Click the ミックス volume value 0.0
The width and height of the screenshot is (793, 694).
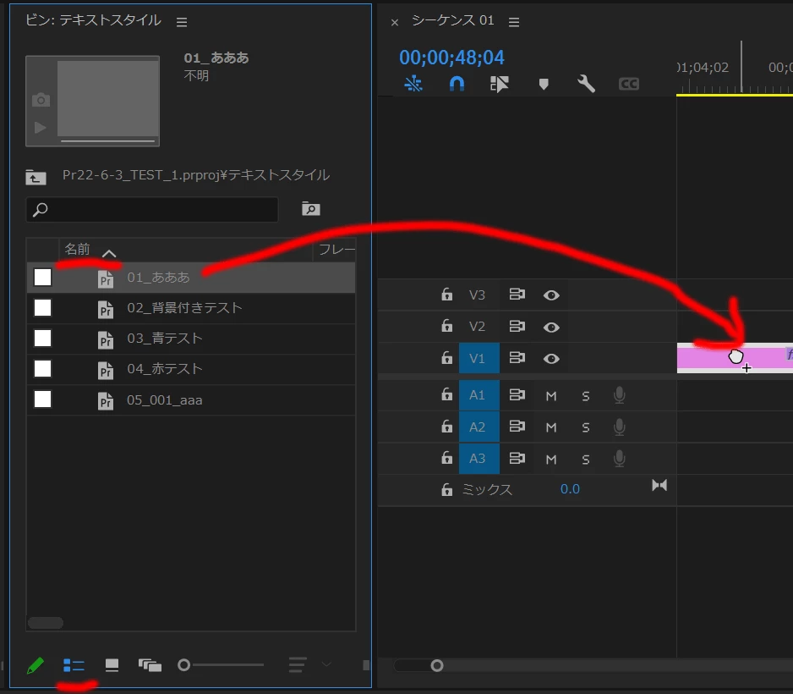coord(570,489)
